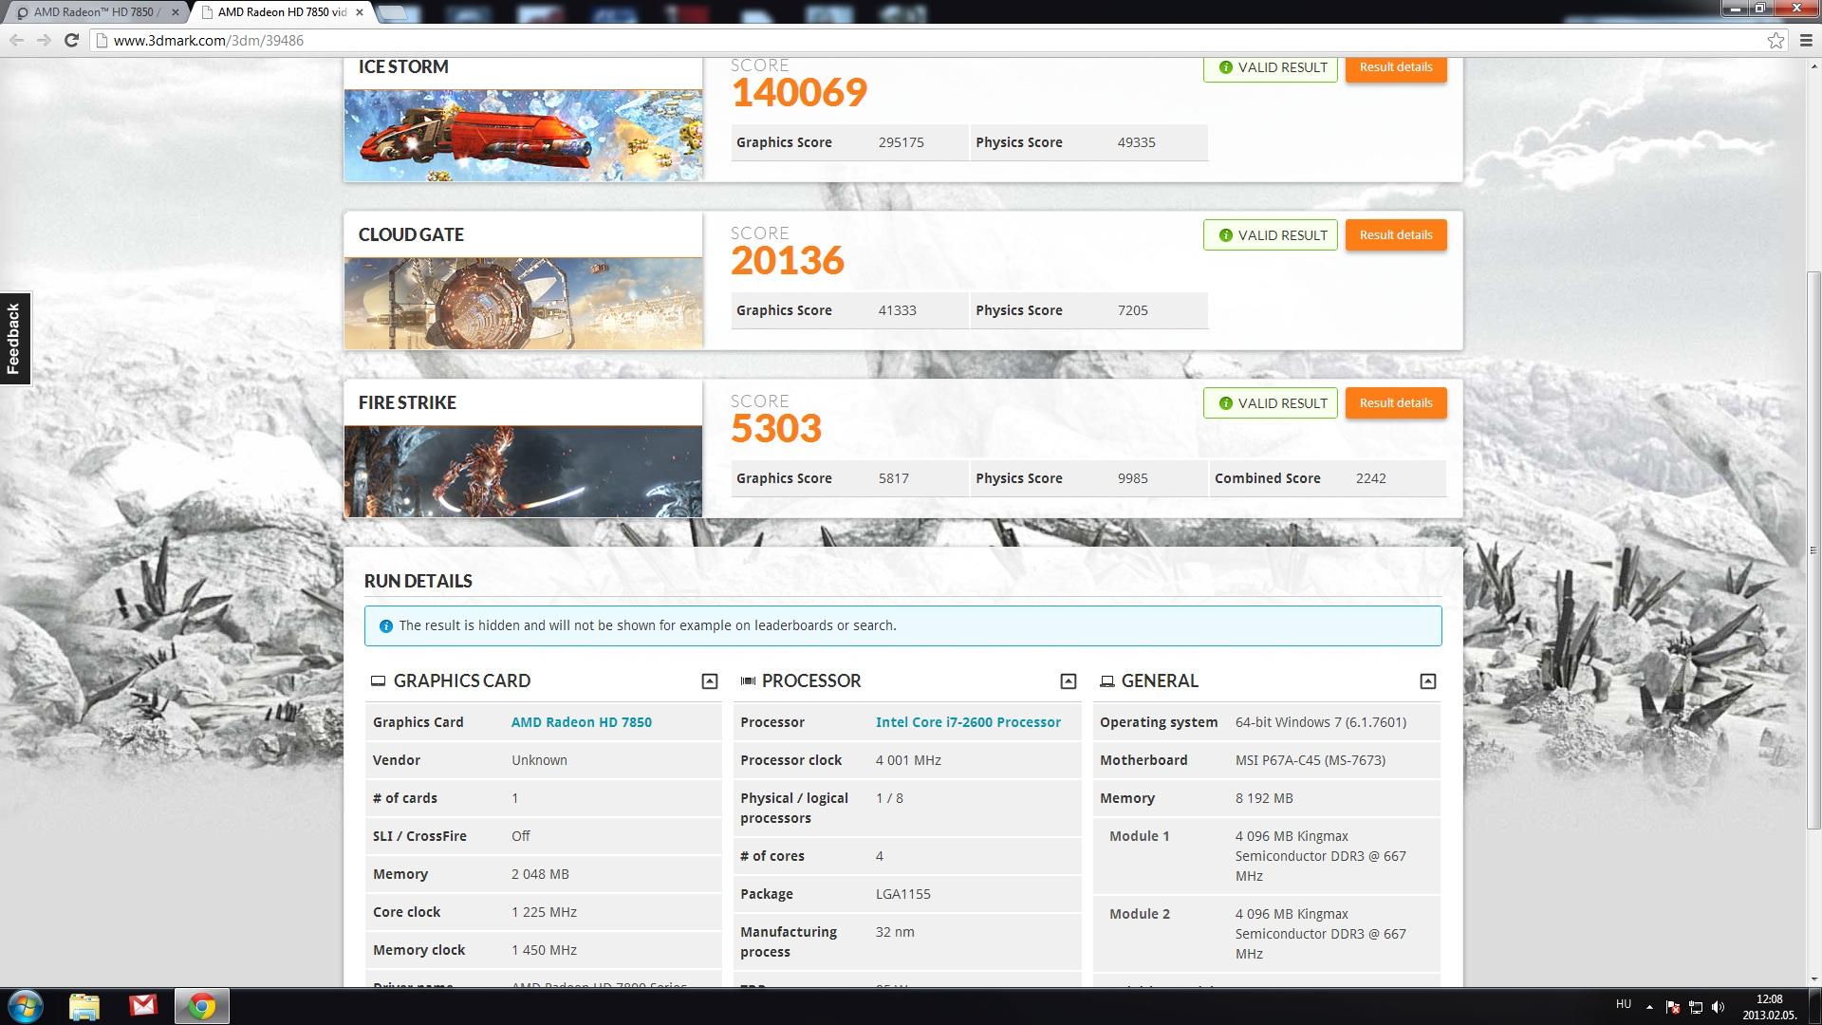Open the Windows Start menu

point(26,1006)
